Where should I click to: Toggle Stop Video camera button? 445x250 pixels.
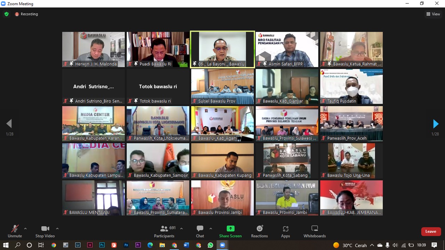coord(45,232)
